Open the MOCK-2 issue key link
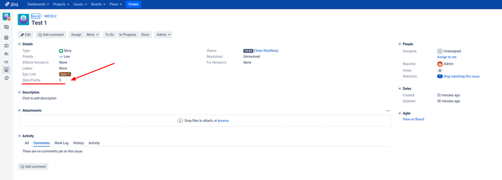Image resolution: width=502 pixels, height=180 pixels. pyautogui.click(x=51, y=16)
